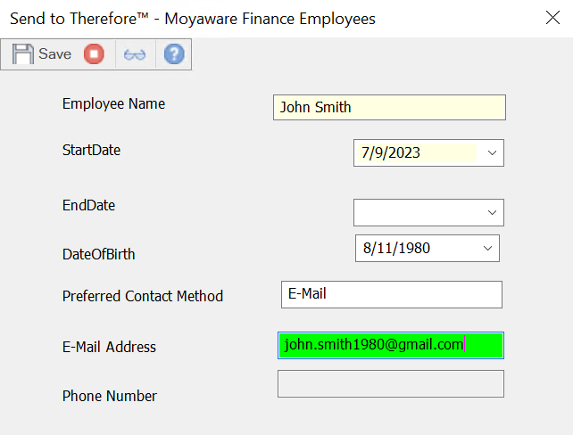Close the Send to Therefore dialog

[x=552, y=18]
